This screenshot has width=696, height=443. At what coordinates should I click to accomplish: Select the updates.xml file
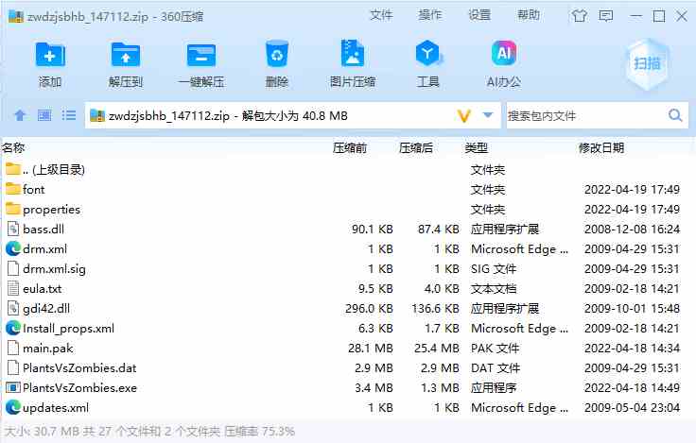[x=348, y=407]
